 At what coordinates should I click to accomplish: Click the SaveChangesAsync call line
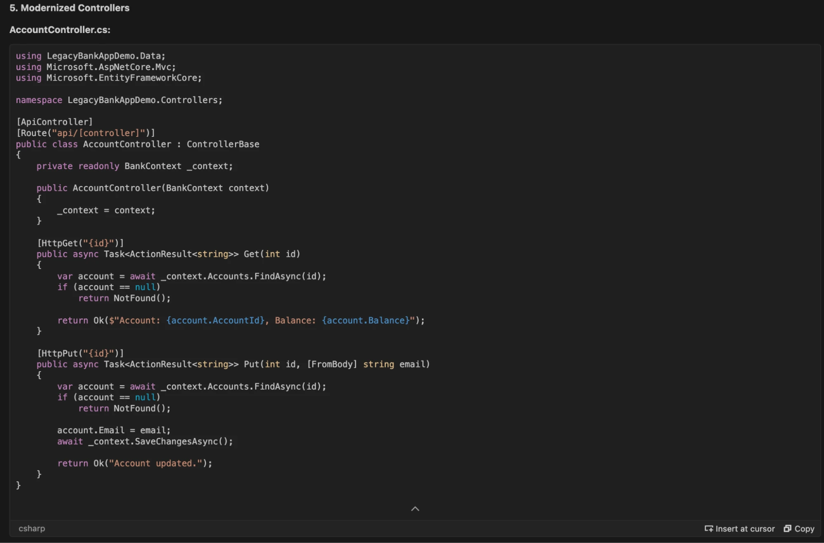[145, 442]
